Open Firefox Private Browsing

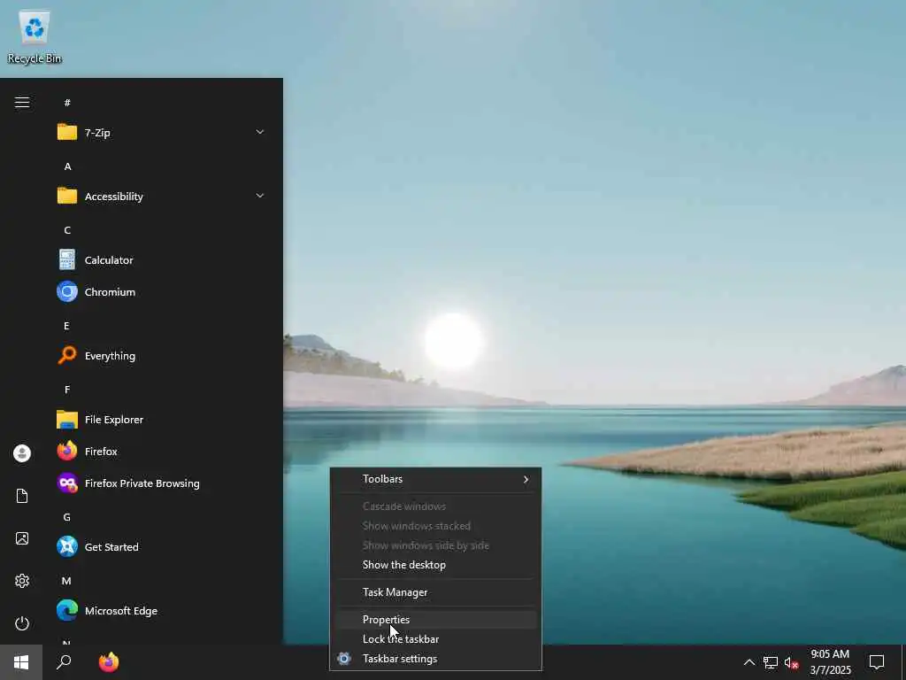[162, 483]
